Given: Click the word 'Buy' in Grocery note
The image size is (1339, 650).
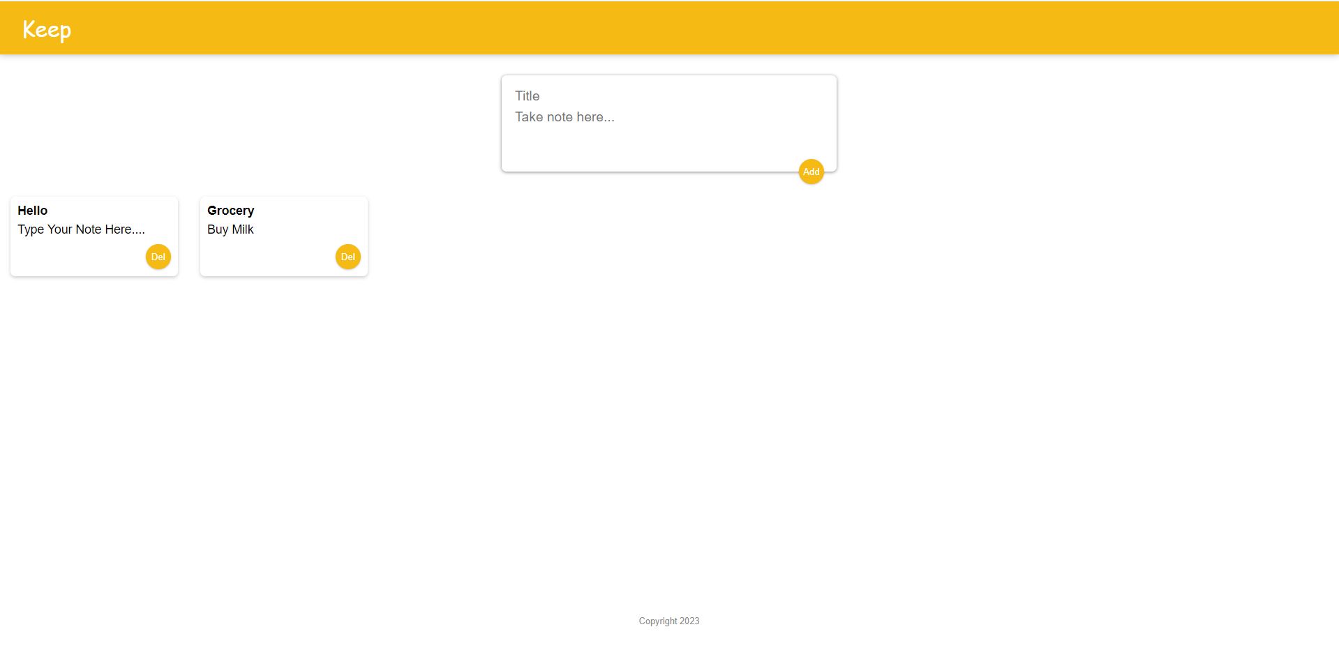Looking at the screenshot, I should 218,229.
